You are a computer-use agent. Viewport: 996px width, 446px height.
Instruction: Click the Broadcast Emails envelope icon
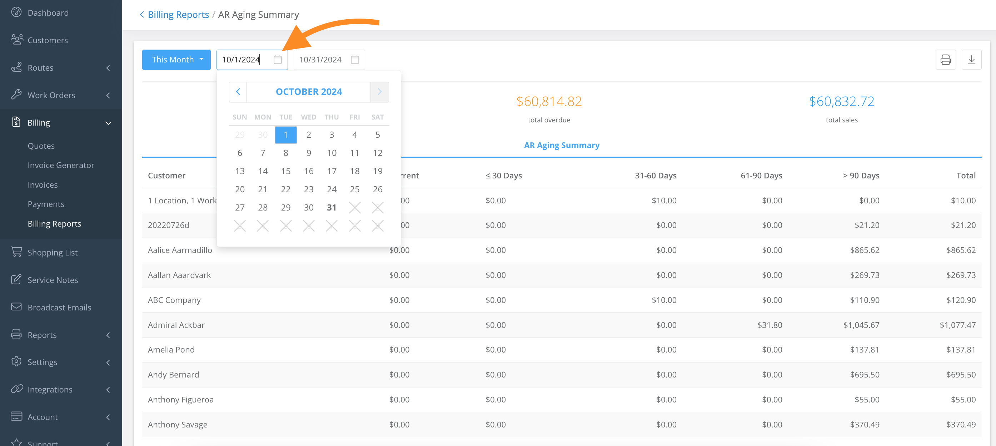pos(16,306)
